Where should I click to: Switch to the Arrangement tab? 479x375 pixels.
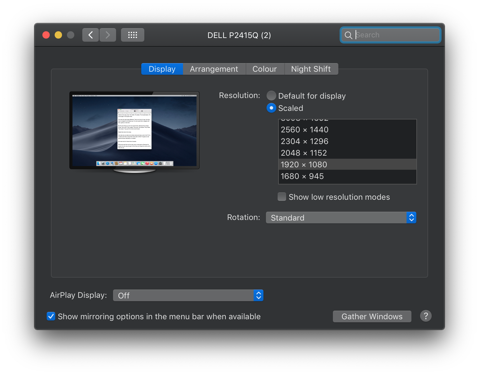pyautogui.click(x=214, y=69)
